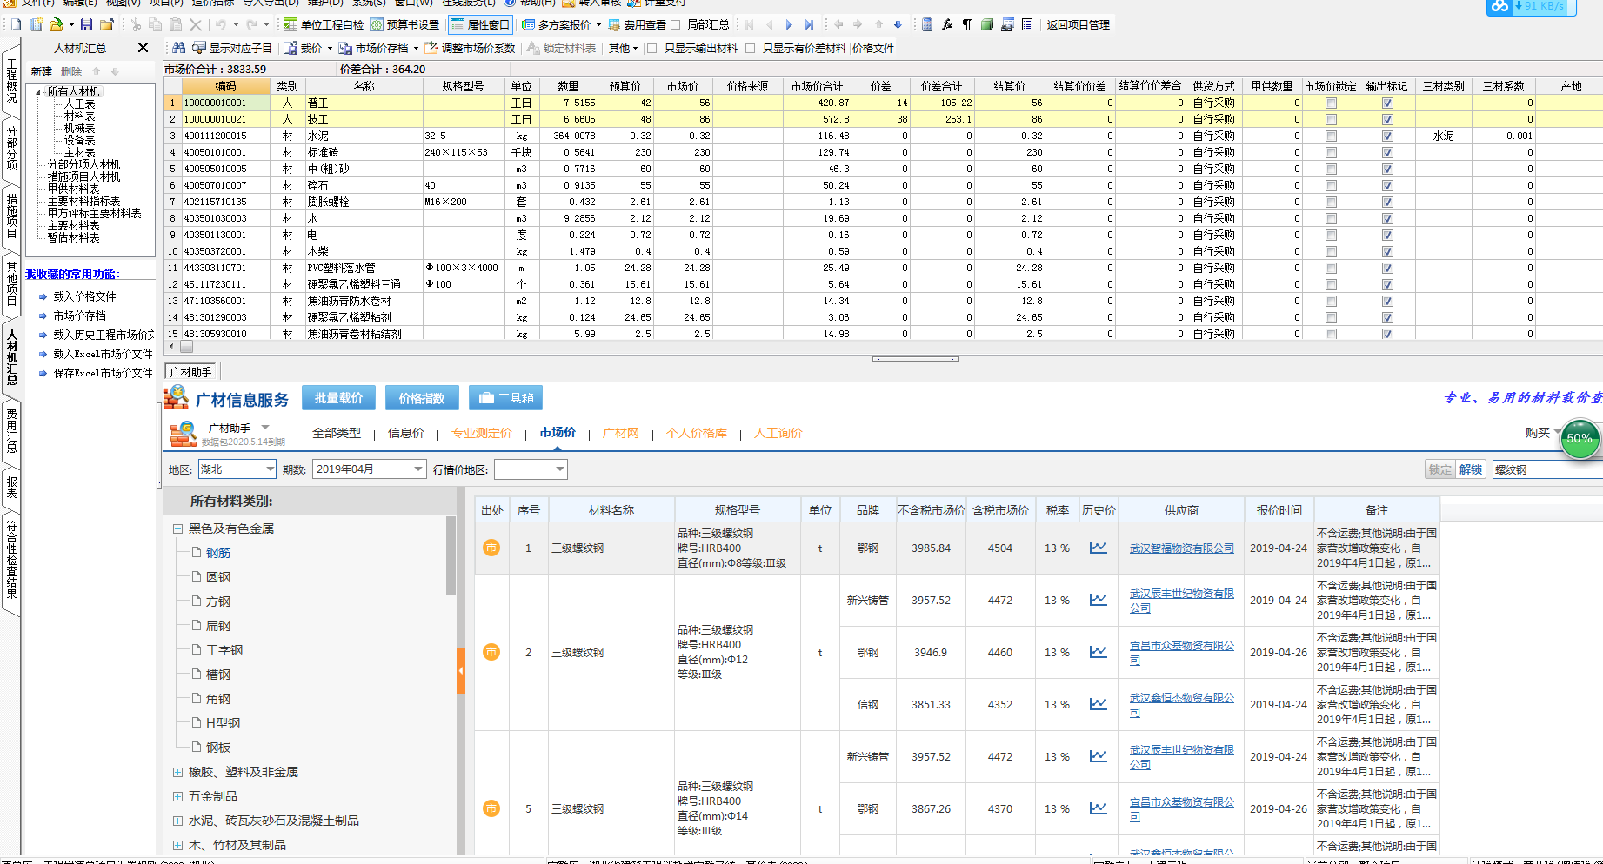1603x864 pixels.
Task: Click the 广材助手 logo icon
Action: coord(183,433)
